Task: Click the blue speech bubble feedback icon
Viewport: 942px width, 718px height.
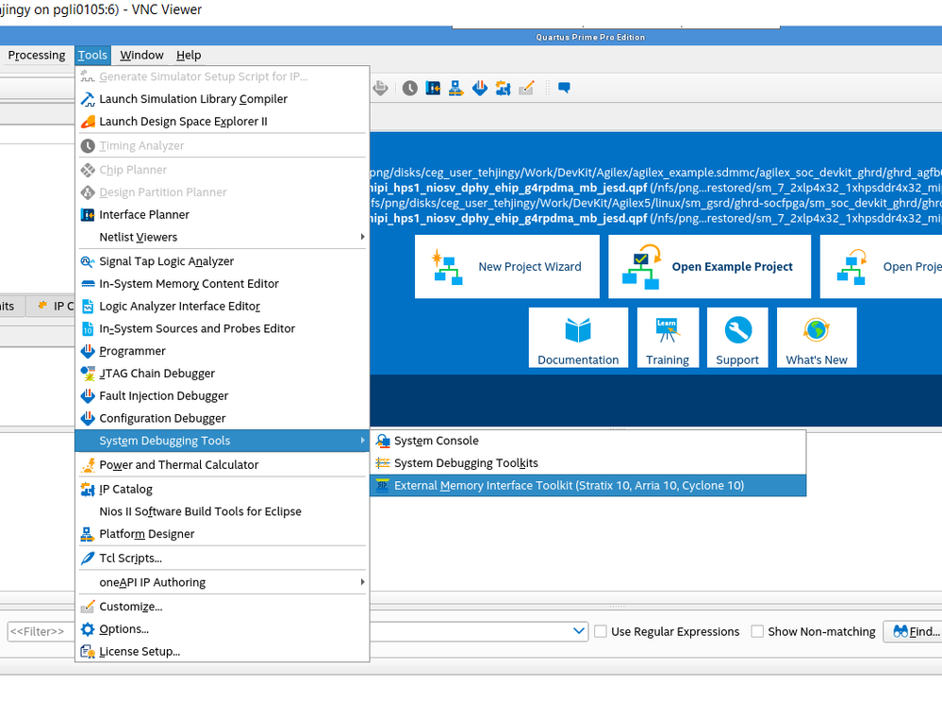Action: tap(564, 88)
